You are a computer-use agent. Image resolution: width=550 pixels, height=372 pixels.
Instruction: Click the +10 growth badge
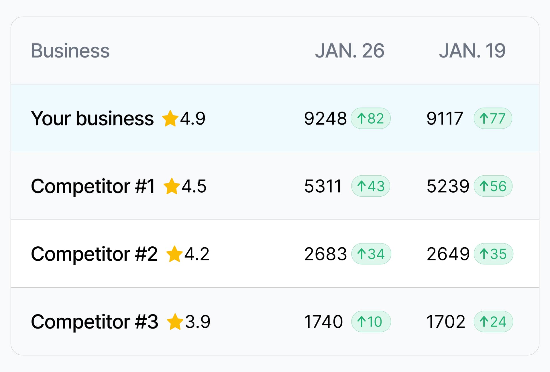click(371, 321)
